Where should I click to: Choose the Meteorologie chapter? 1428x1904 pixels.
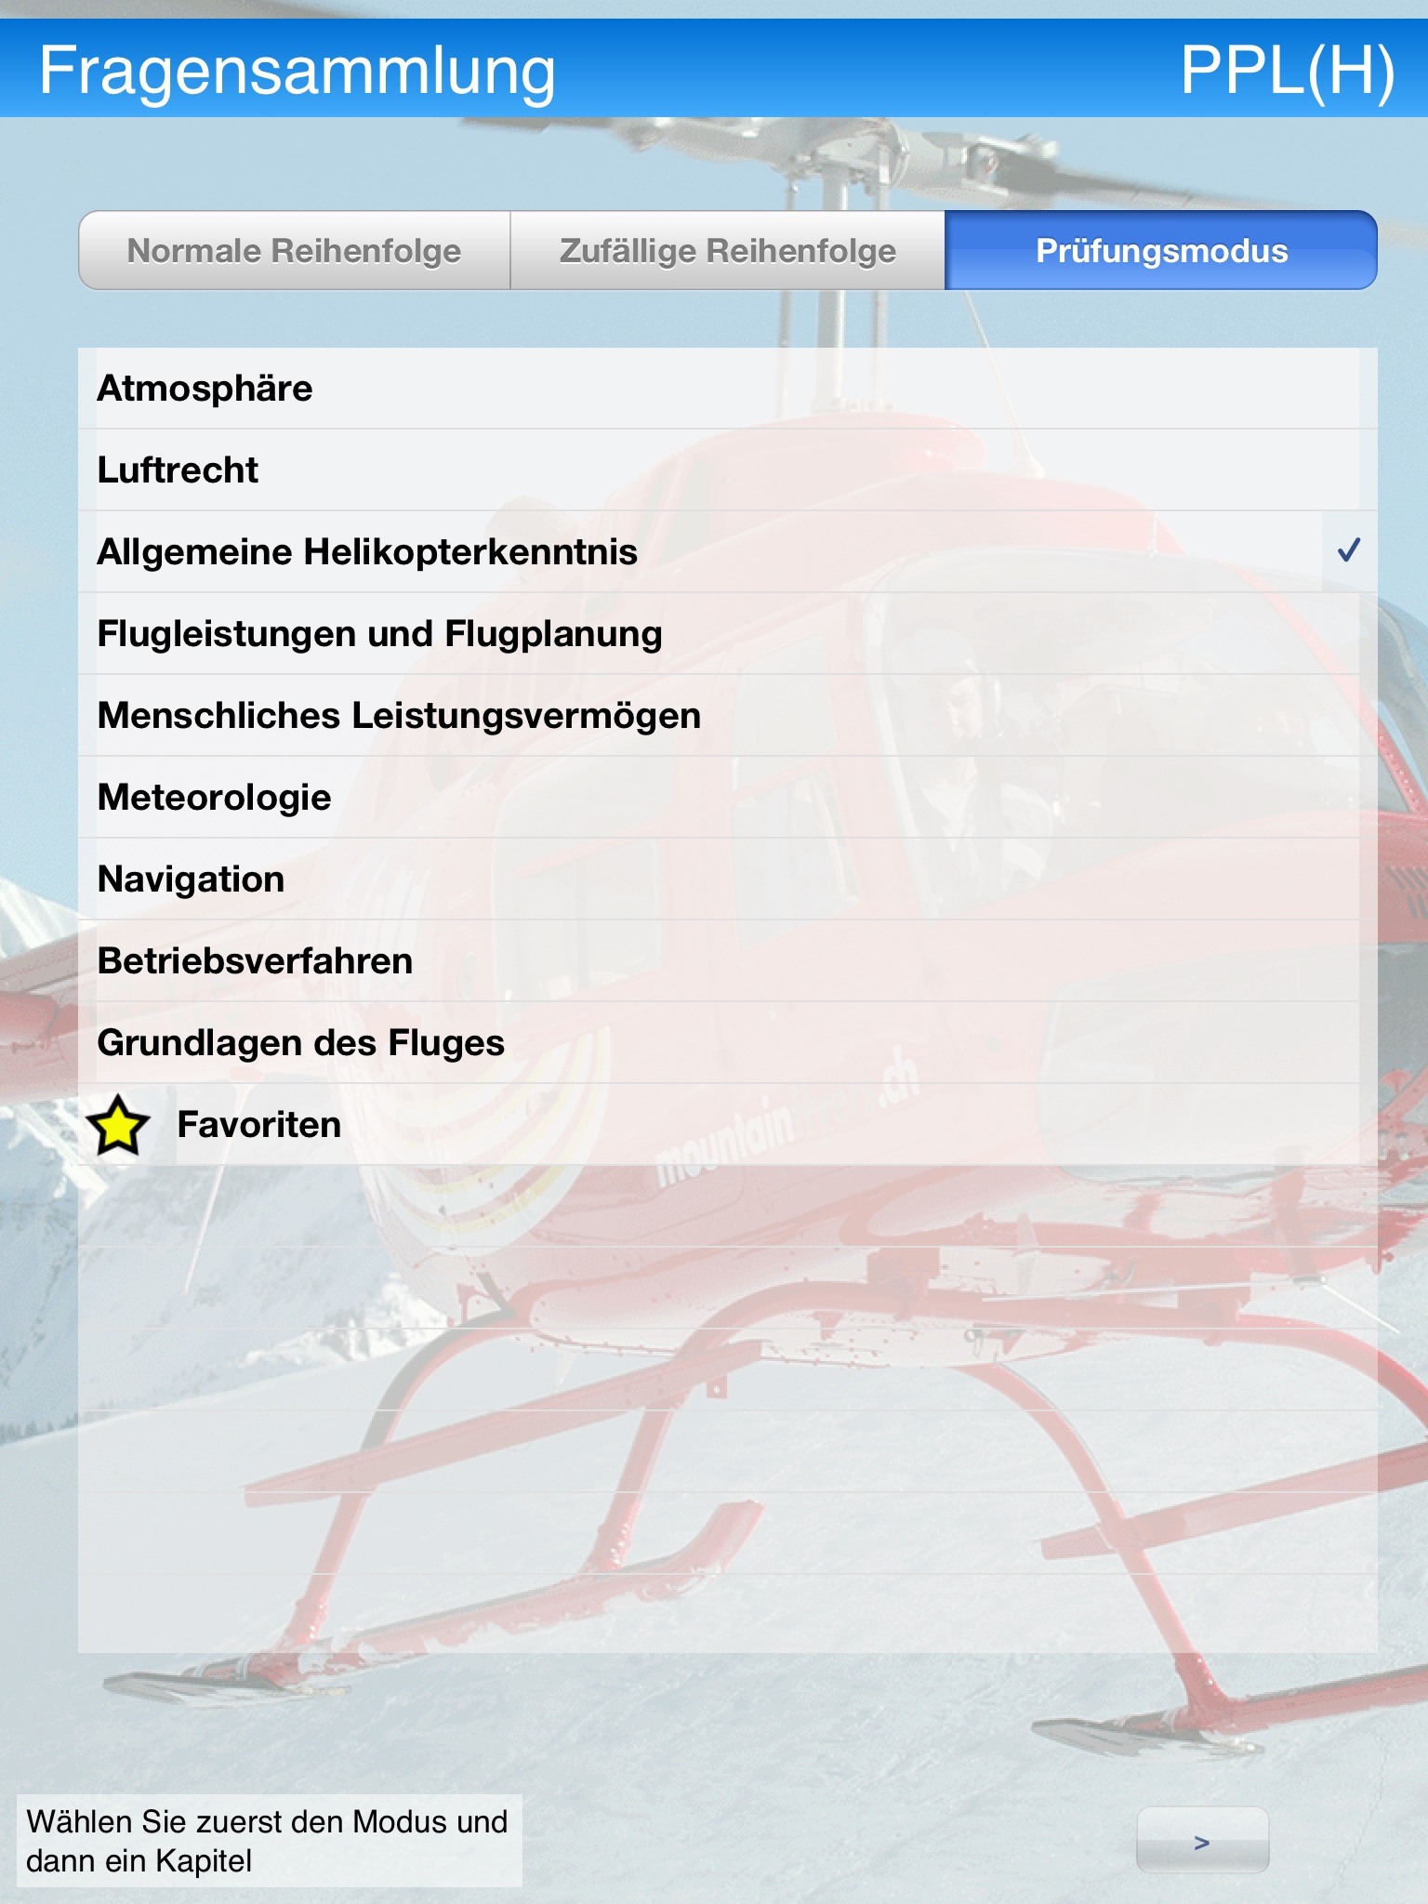(x=728, y=798)
